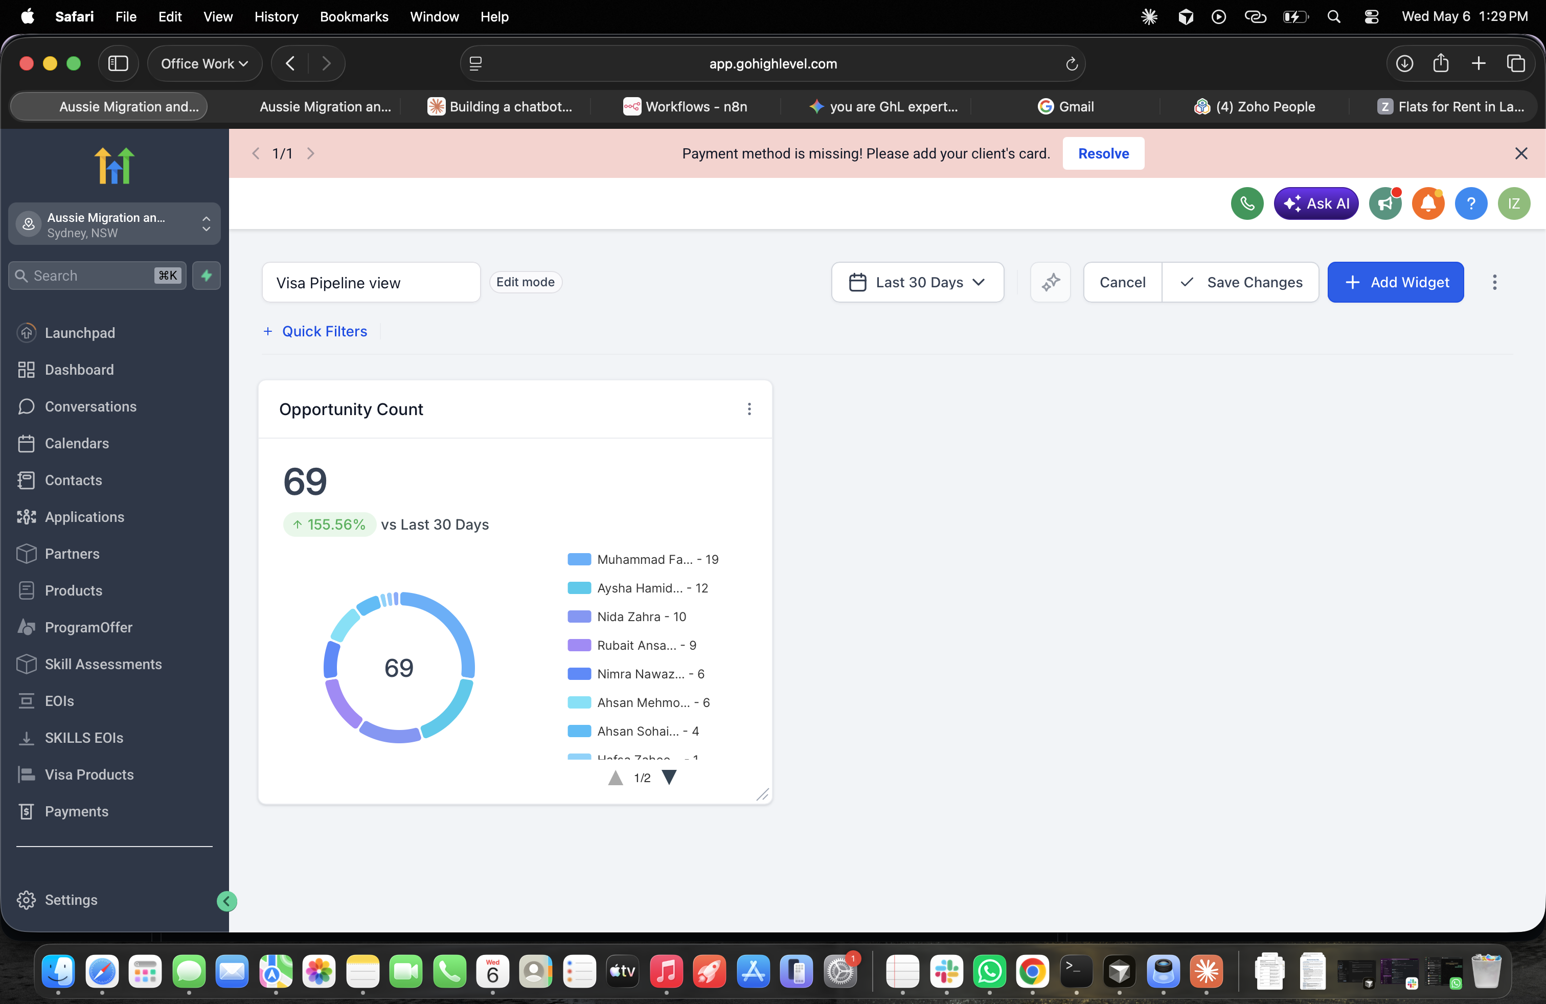Click the Resolve button in banner

(1103, 153)
